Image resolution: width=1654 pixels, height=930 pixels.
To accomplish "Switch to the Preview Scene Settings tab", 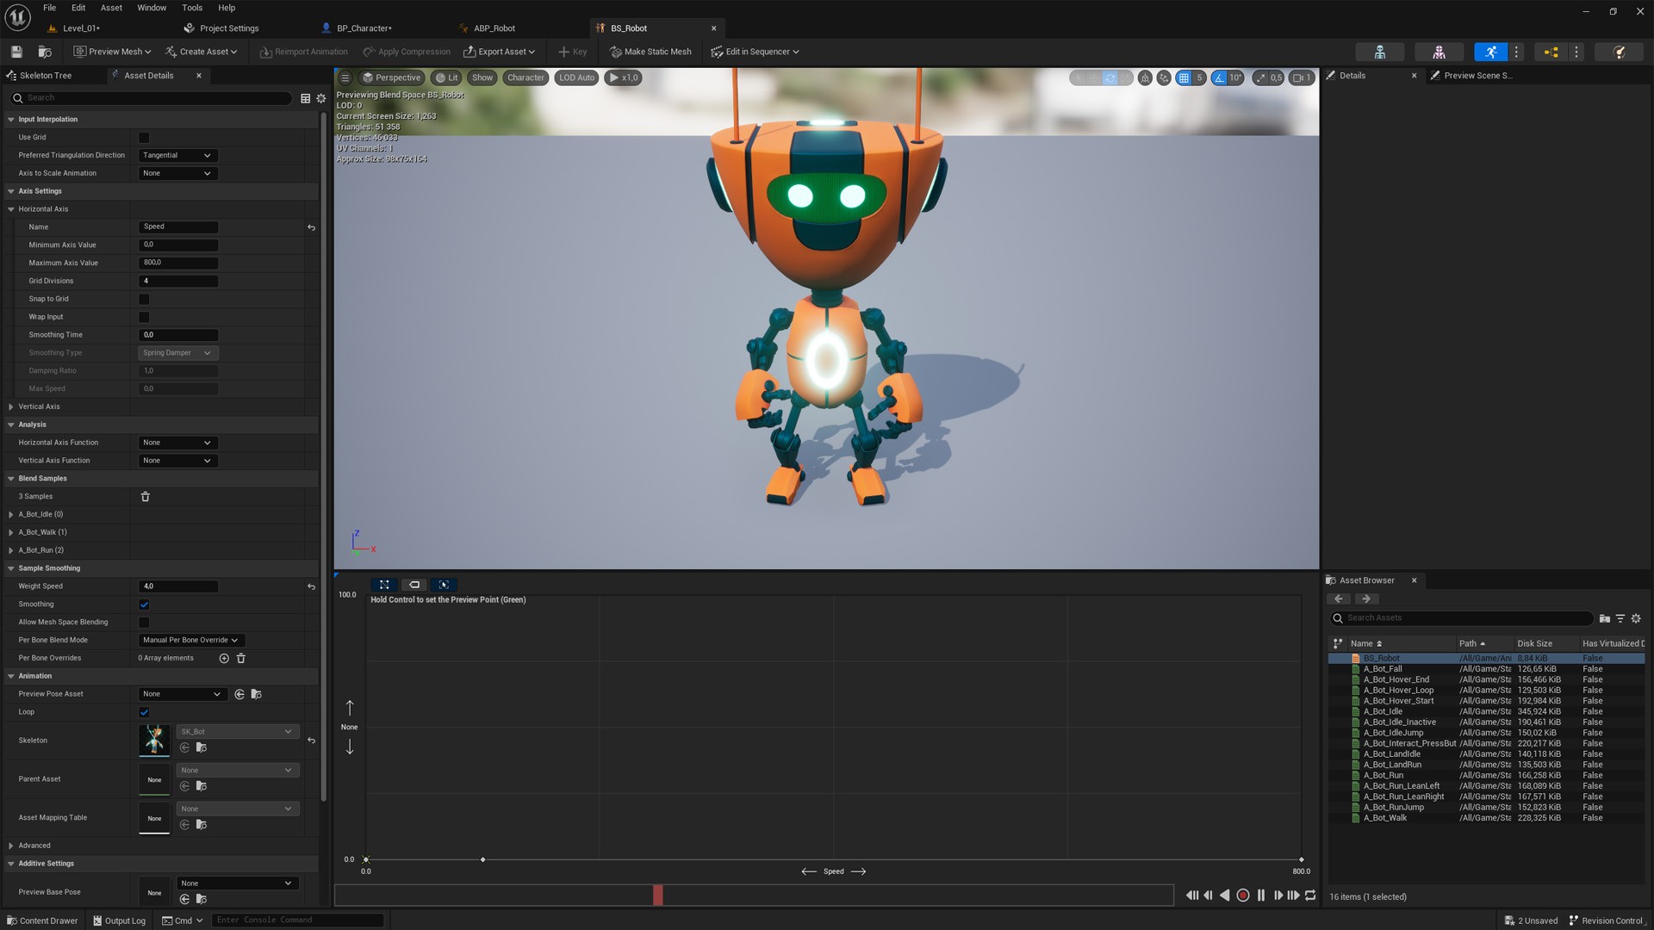I will (1477, 76).
